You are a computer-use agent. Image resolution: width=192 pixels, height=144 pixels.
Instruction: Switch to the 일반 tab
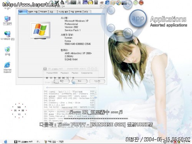[x=23, y=12]
